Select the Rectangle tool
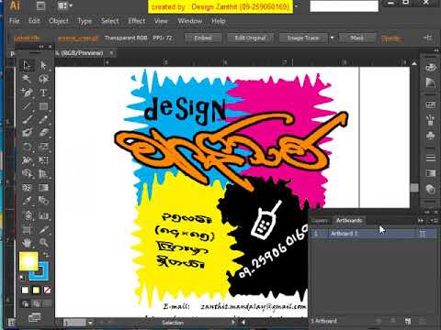The width and height of the screenshot is (441, 330). 43,106
